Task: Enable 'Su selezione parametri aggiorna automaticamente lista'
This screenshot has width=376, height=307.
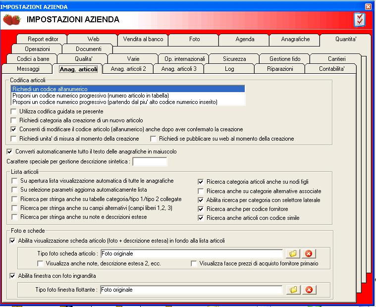Action: (x=15, y=190)
